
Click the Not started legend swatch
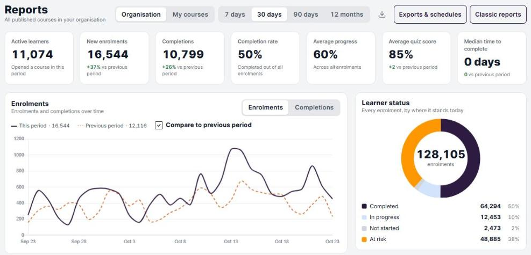[364, 228]
